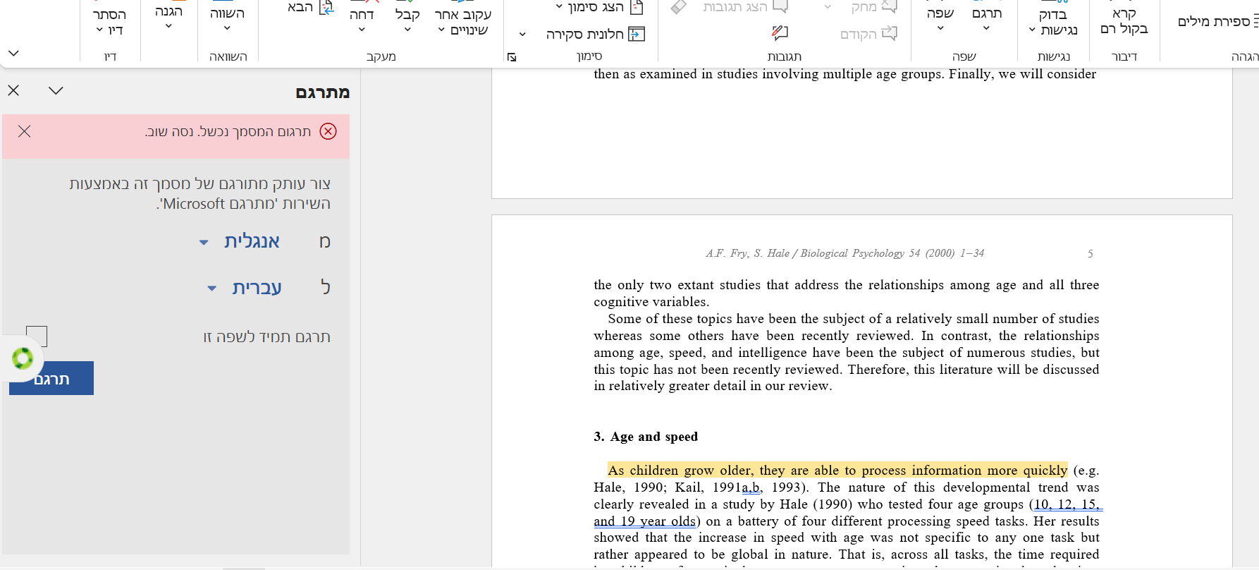This screenshot has width=1259, height=570.
Task: Click the green floating circular icon
Action: coord(23,358)
